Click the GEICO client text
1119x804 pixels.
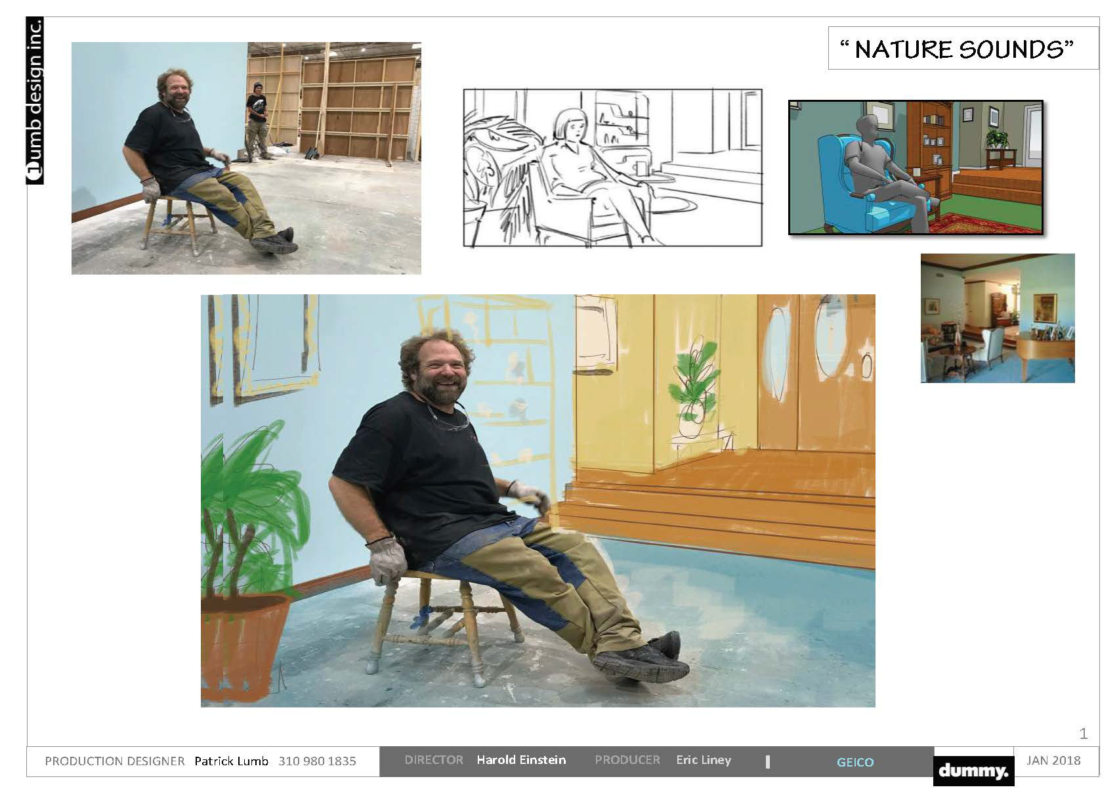click(855, 762)
